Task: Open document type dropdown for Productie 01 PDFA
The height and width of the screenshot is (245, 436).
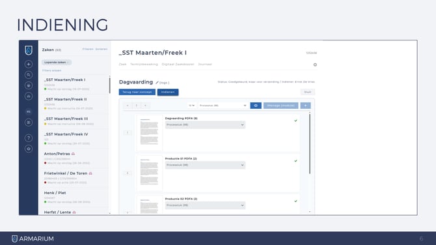Action: point(205,165)
